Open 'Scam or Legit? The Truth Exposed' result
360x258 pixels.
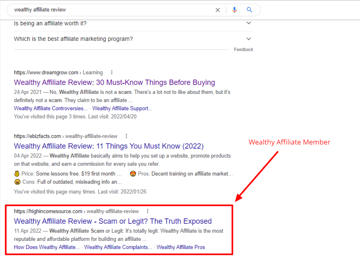coord(113,221)
